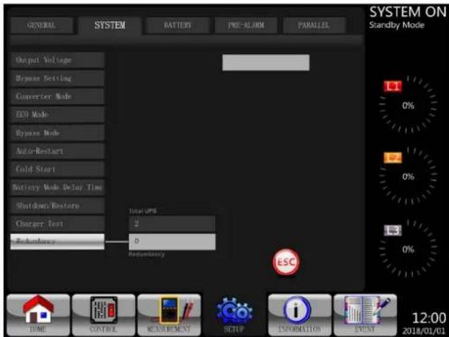This screenshot has width=449, height=337.
Task: Select the highlighted Redundancy setting
Action: (x=57, y=242)
